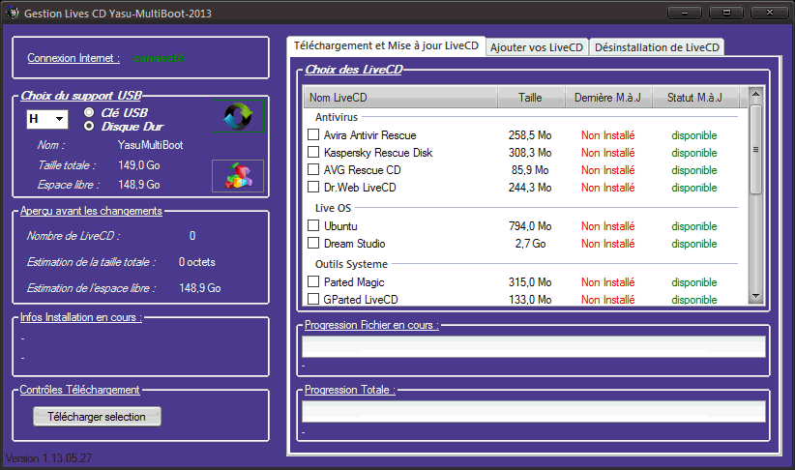795x470 pixels.
Task: Open the Ajouter vos LiveCD tab
Action: pyautogui.click(x=537, y=47)
